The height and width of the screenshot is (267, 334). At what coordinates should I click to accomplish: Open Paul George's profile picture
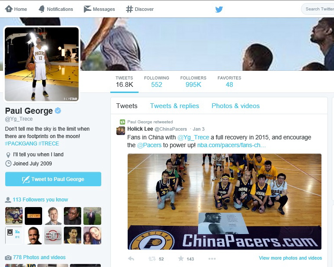[42, 64]
